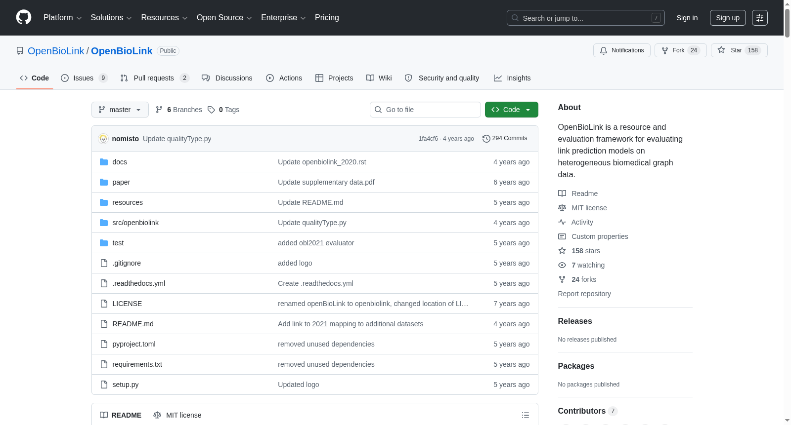
Task: Click the OpenBioLink owner link
Action: (x=56, y=51)
